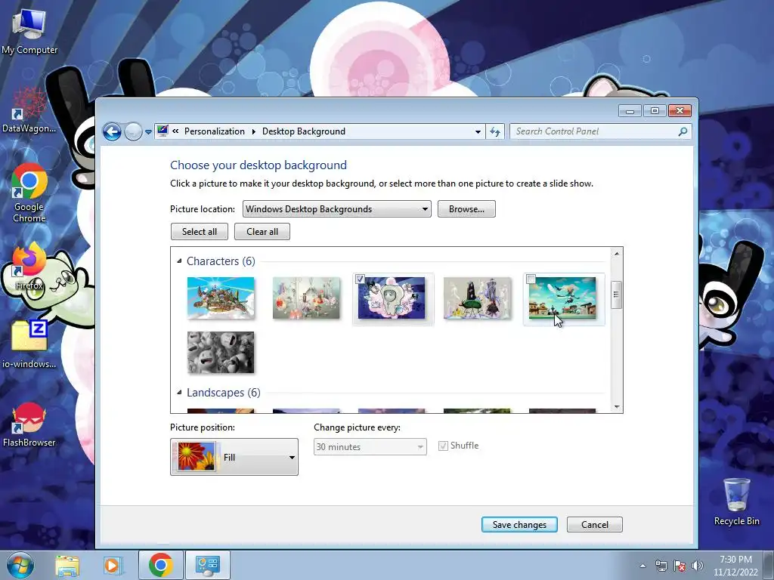
Task: Select the grayscale faces wallpaper
Action: (221, 352)
